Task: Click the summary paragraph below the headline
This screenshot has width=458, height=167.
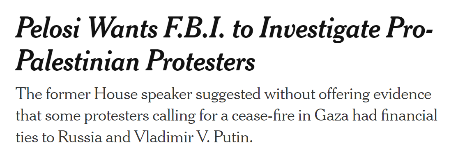Action: [x=226, y=116]
